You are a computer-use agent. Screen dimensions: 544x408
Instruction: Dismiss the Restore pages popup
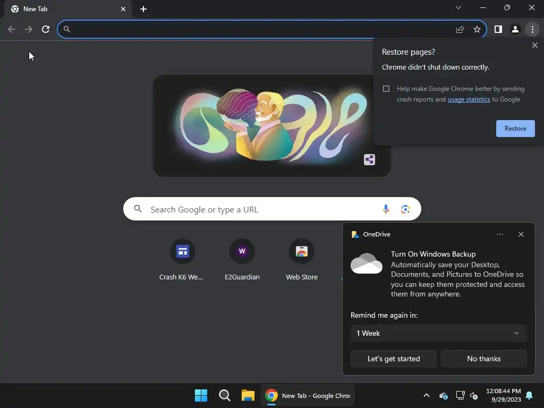(x=534, y=45)
